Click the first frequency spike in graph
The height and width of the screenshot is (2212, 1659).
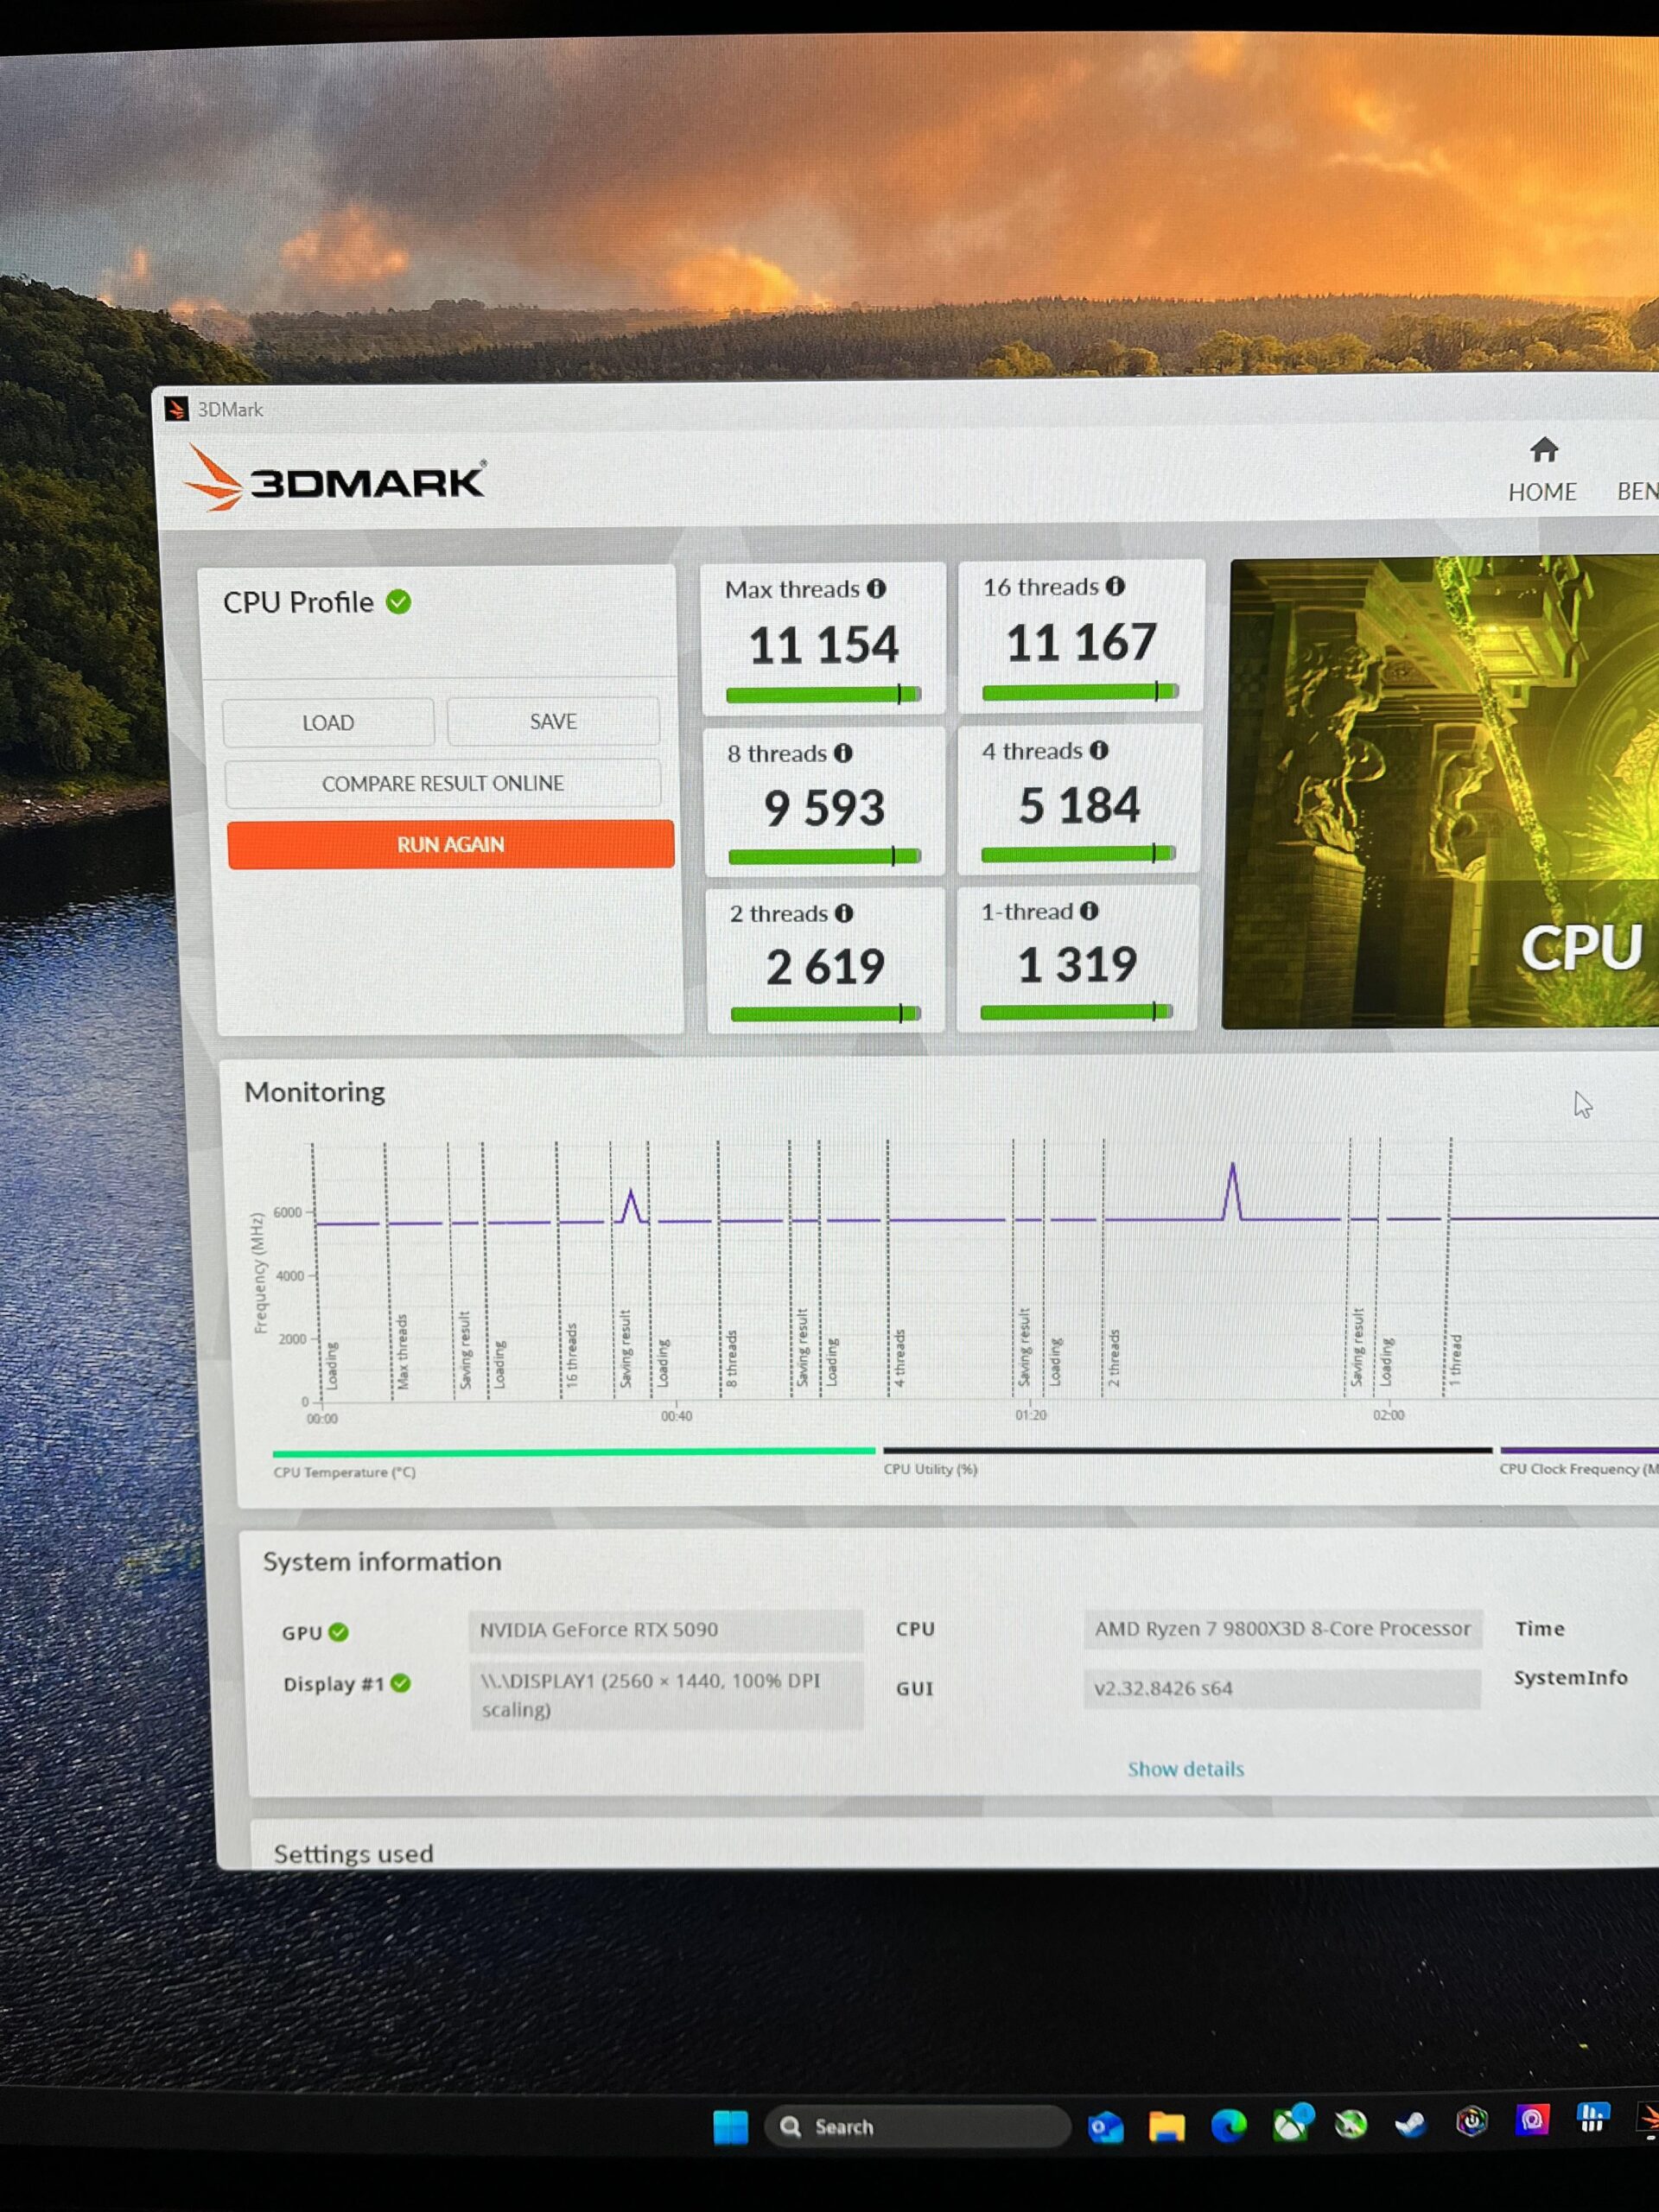tap(631, 1205)
